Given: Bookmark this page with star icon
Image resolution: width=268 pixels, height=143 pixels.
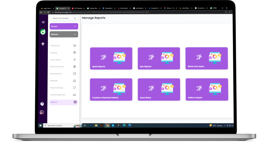Looking at the screenshot, I should tap(230, 12).
